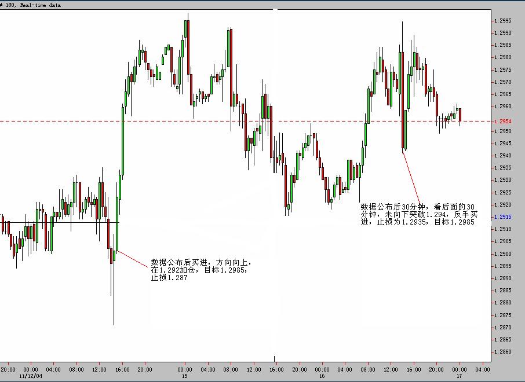Click the annotation with 止损1.287
Image resolution: width=525 pixels, height=382 pixels.
(201, 270)
